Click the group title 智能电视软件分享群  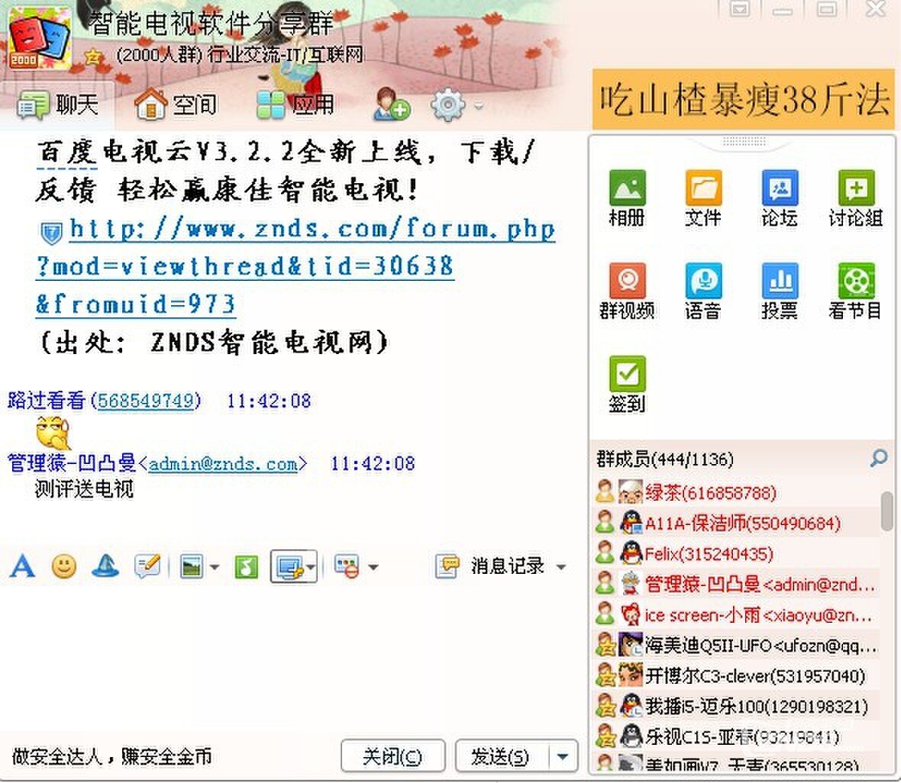click(x=212, y=24)
